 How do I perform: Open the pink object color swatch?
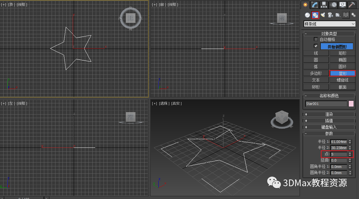point(351,104)
